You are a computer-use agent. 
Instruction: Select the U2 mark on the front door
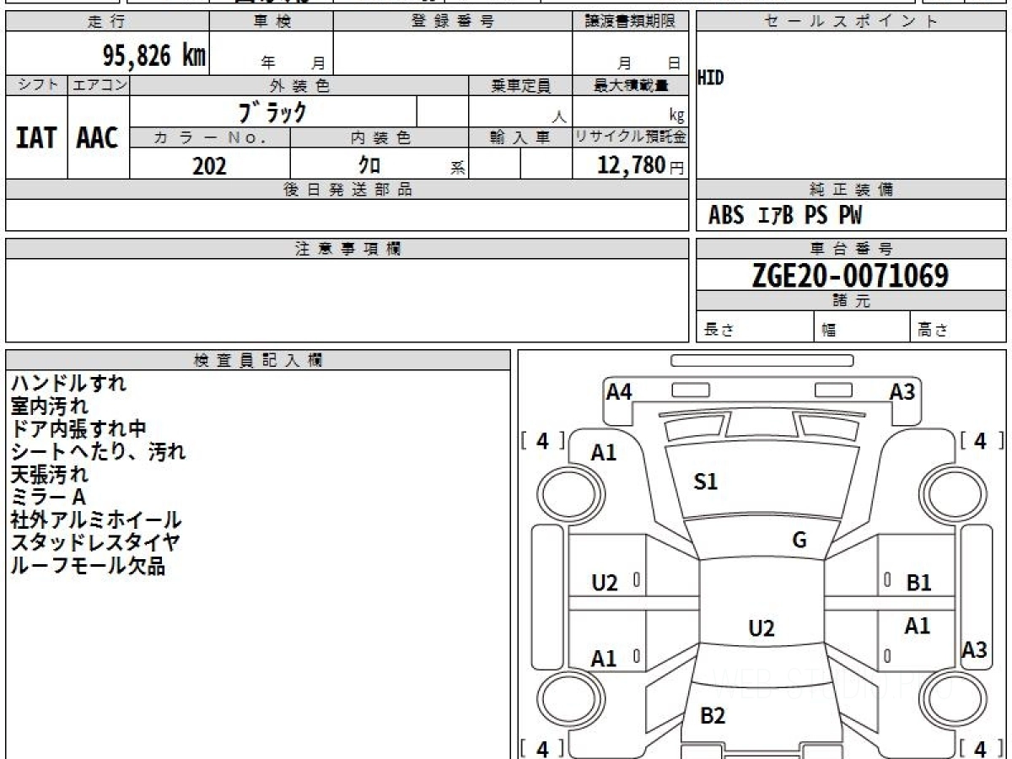(x=605, y=582)
